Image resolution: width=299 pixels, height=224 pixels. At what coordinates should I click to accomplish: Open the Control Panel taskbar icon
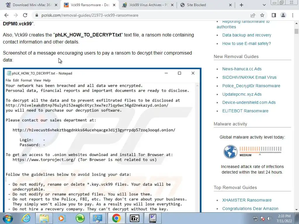coord(98,218)
